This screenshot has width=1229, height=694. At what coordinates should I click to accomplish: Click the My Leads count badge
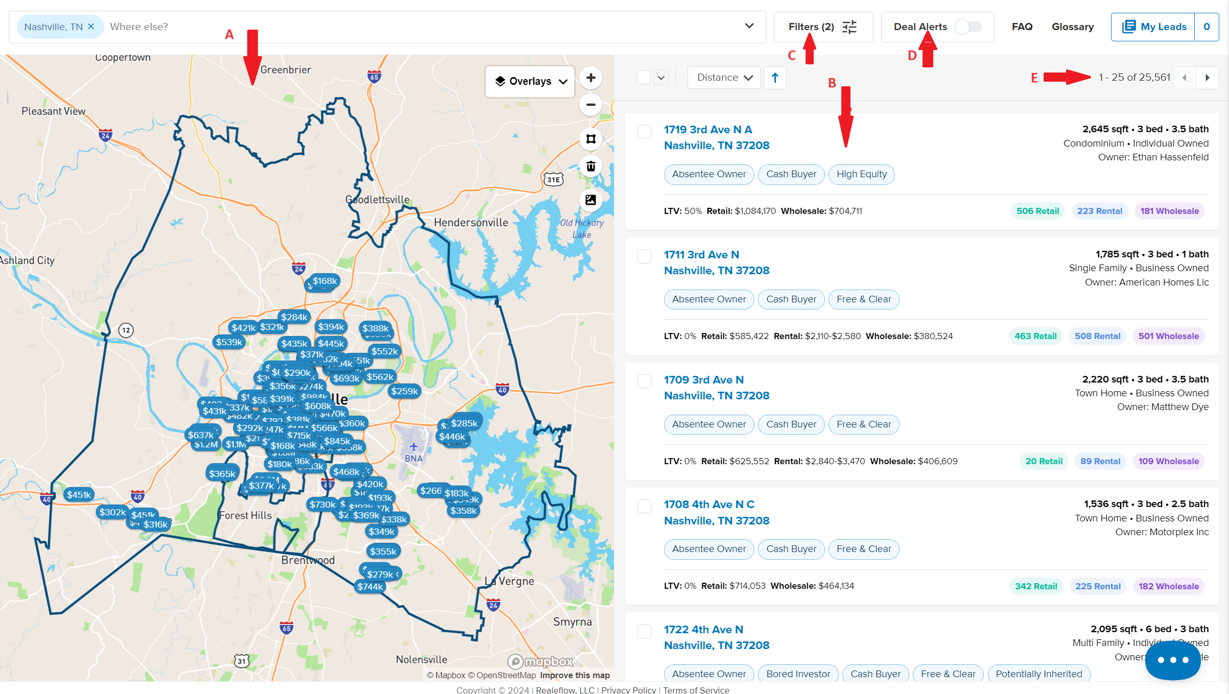[1207, 27]
